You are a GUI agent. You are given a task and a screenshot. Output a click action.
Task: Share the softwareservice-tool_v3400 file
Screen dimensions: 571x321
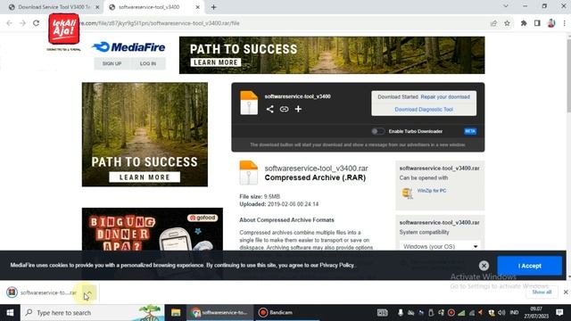[269, 109]
